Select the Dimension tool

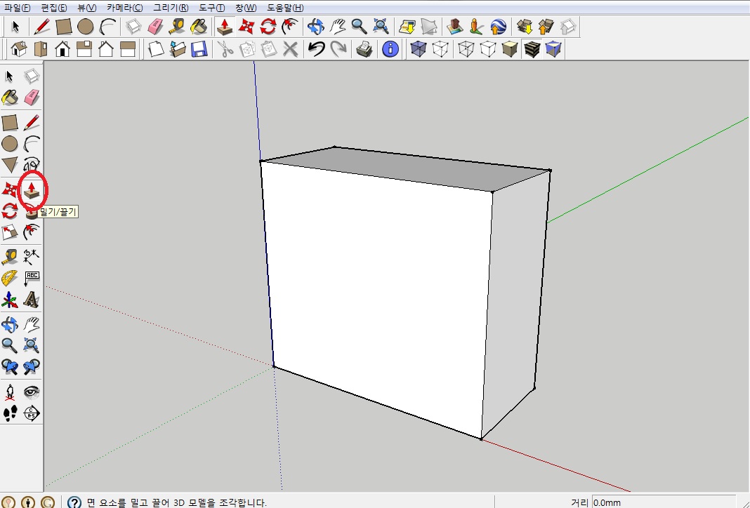pyautogui.click(x=32, y=257)
